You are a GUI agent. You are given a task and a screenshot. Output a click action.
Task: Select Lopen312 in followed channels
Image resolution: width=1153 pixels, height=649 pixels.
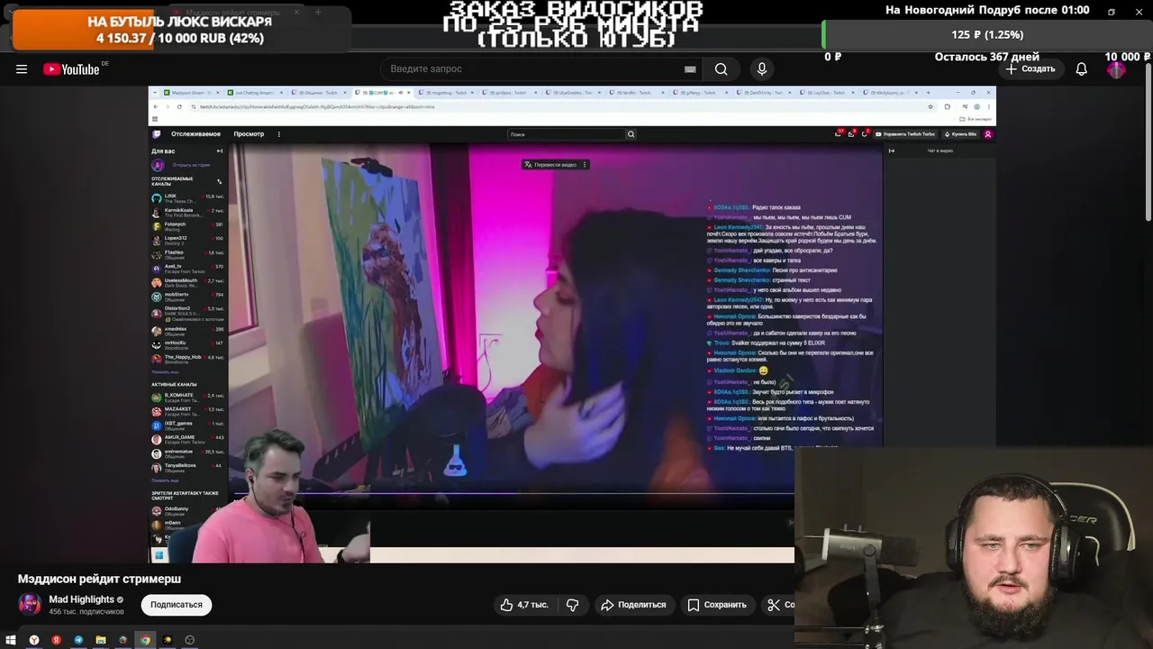point(187,240)
